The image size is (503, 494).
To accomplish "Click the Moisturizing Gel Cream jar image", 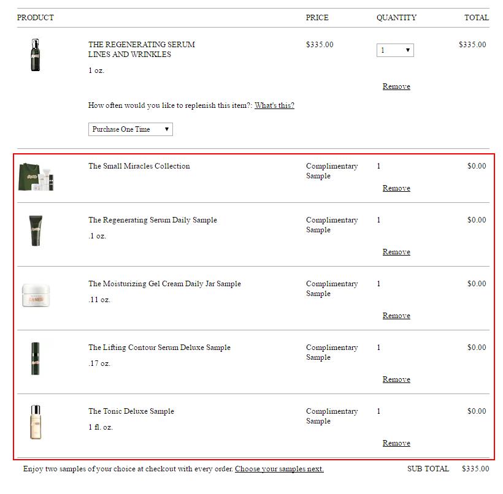I will click(37, 295).
